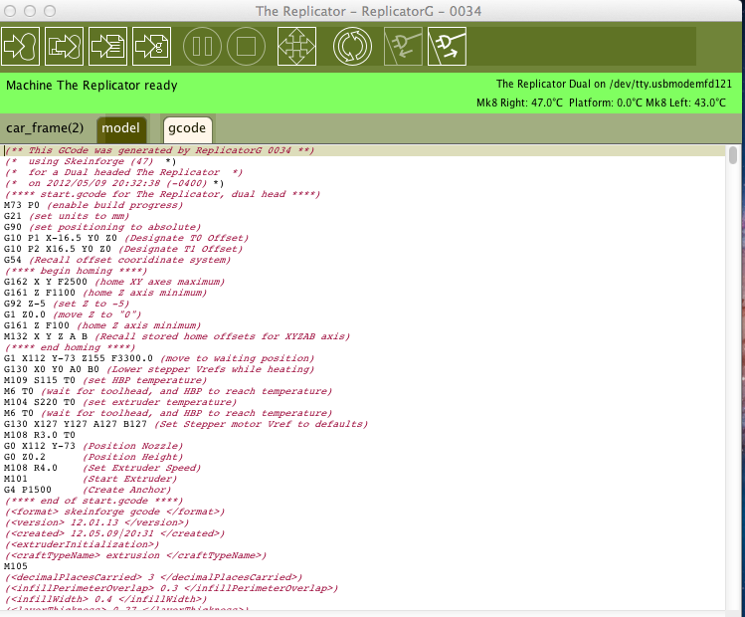
Task: Click the Build (send to machine) icon
Action: coord(21,46)
